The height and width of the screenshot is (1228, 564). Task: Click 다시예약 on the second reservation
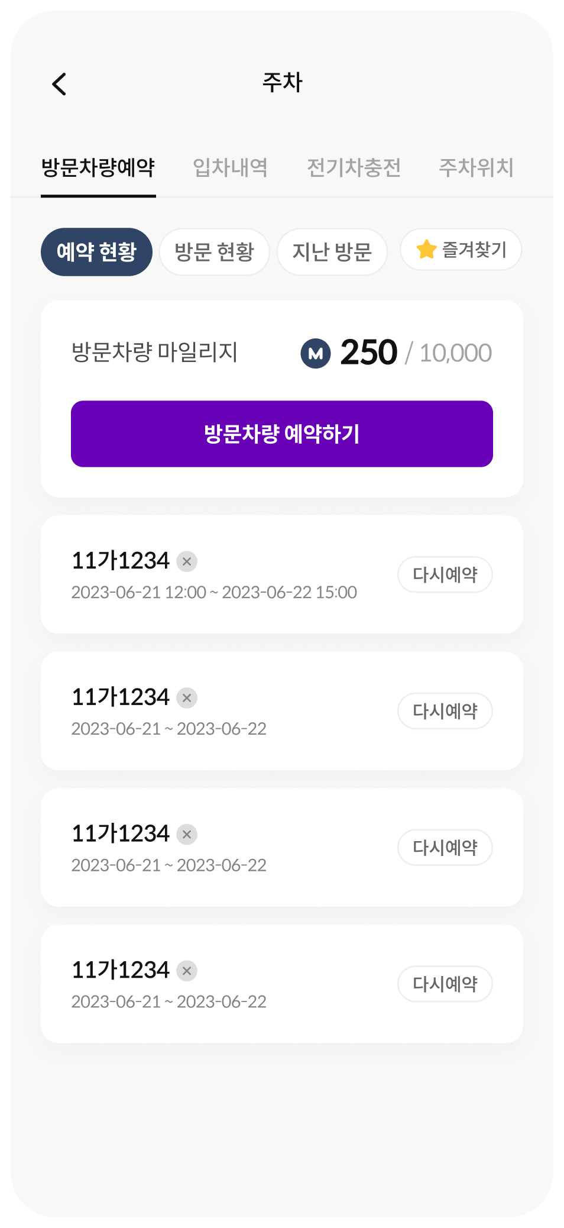click(x=445, y=711)
